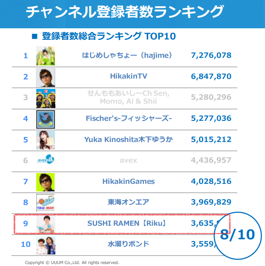Click Yuka Kinoshita's channel avatar
The width and height of the screenshot is (265, 266).
(46, 140)
